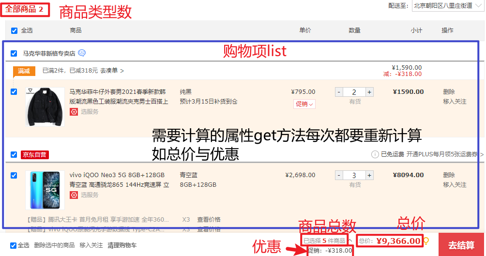Click the vivo unit price ¥2,698.00
The width and height of the screenshot is (486, 256).
[x=300, y=175]
